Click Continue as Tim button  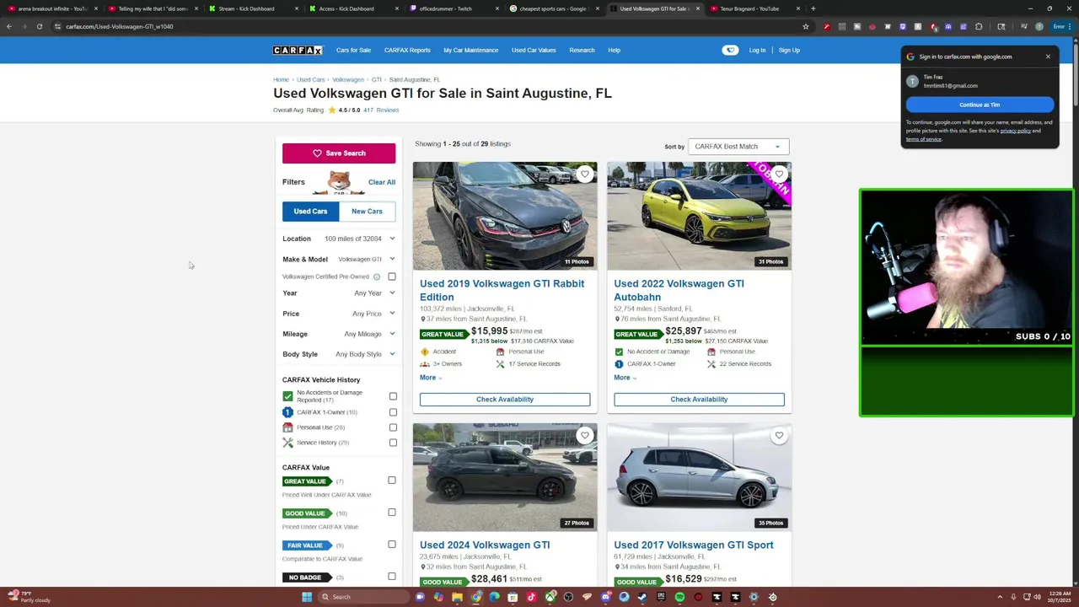[x=980, y=105]
